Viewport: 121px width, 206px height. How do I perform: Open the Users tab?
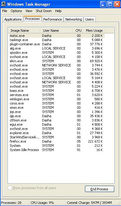pyautogui.click(x=90, y=19)
